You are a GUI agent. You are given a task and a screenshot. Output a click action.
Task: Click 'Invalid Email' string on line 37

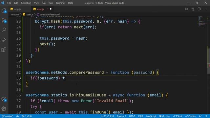(x=112, y=101)
